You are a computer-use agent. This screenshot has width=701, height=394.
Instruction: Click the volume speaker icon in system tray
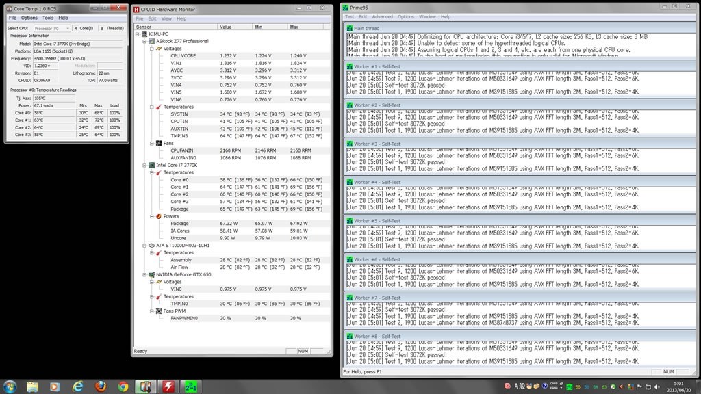(657, 387)
